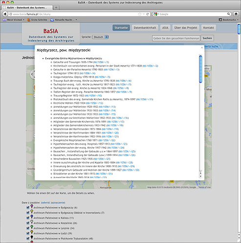Click the main page scrollbar thumb
The height and width of the screenshot is (243, 241).
click(239, 29)
